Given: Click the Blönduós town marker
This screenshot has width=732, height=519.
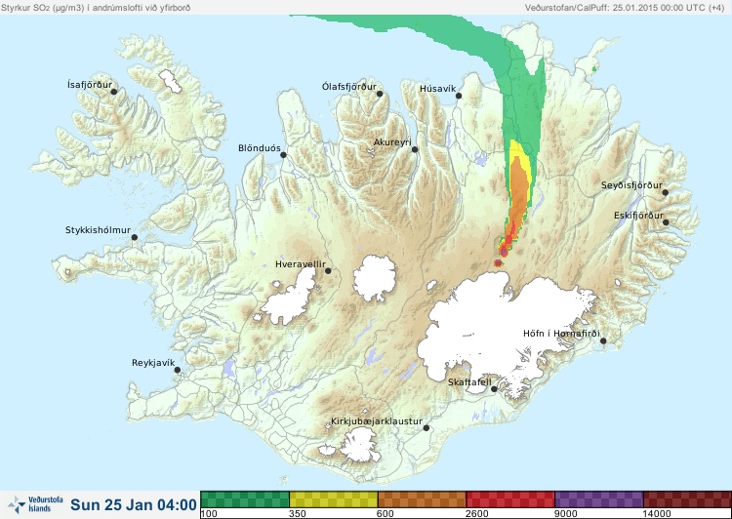Looking at the screenshot, I should tap(283, 155).
